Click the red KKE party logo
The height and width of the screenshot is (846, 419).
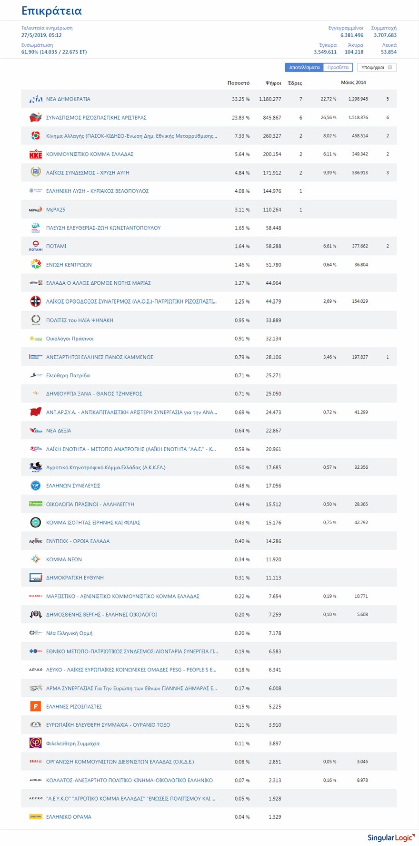tap(36, 155)
